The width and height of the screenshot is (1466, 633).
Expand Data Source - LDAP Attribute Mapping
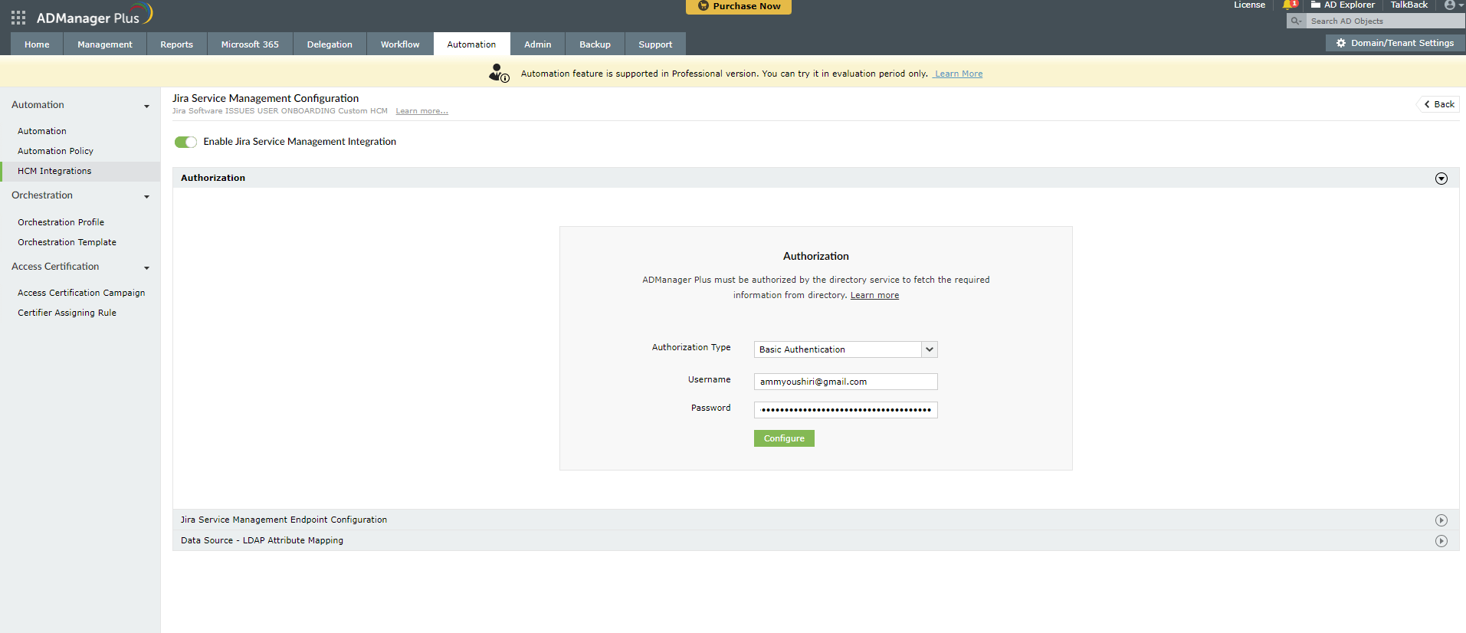(1441, 541)
